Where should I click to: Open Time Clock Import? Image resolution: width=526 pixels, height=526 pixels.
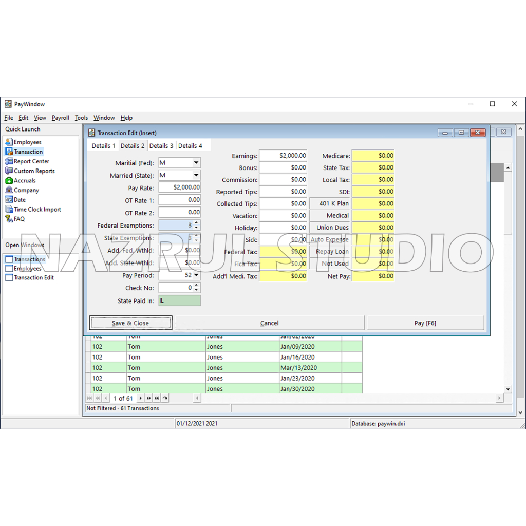[x=37, y=210]
